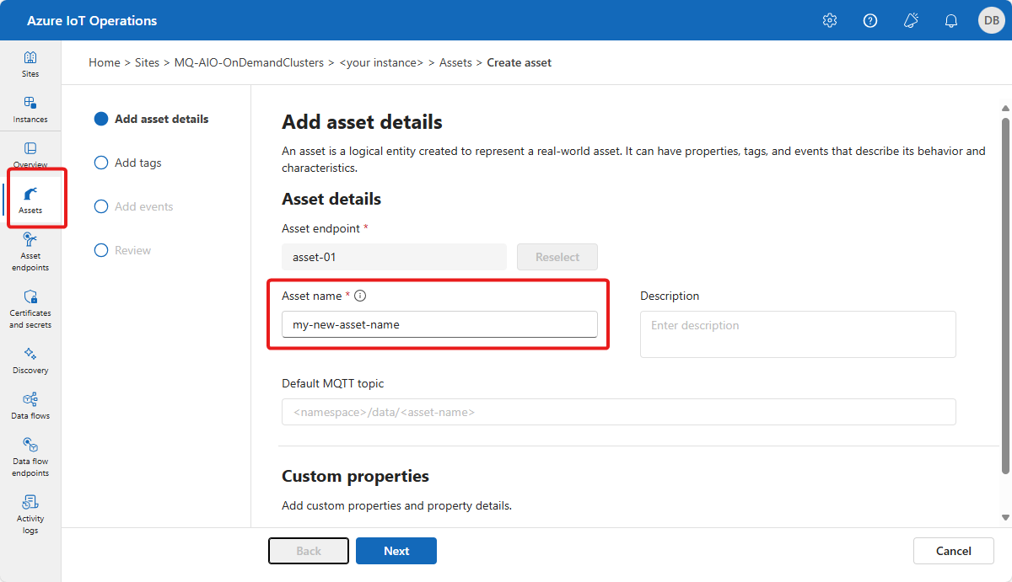
Task: Select the Add tags step
Action: [128, 163]
